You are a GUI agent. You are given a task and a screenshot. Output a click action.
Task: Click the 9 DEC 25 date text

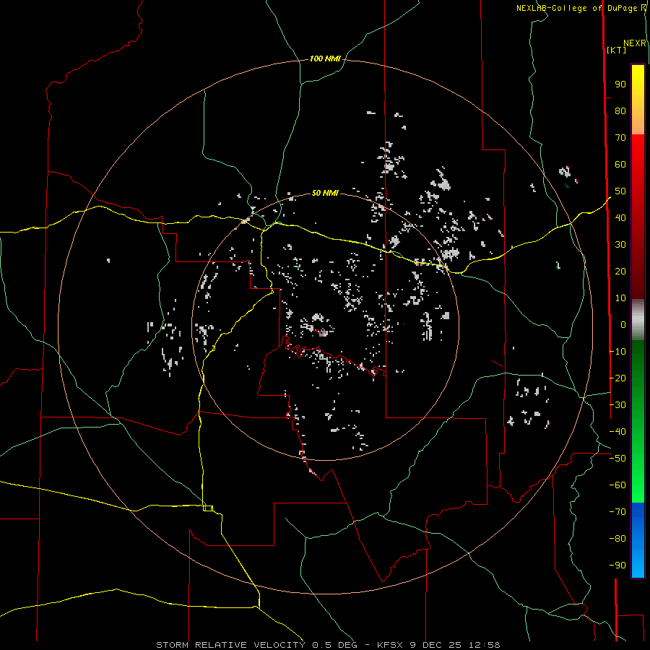(x=435, y=645)
